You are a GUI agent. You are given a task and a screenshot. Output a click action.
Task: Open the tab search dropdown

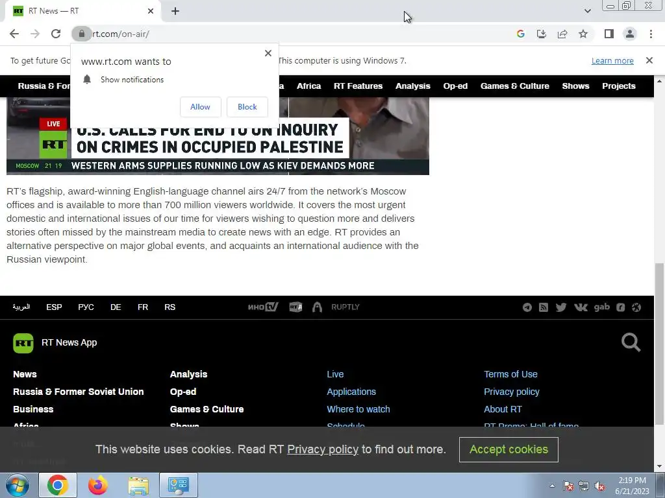click(x=587, y=11)
